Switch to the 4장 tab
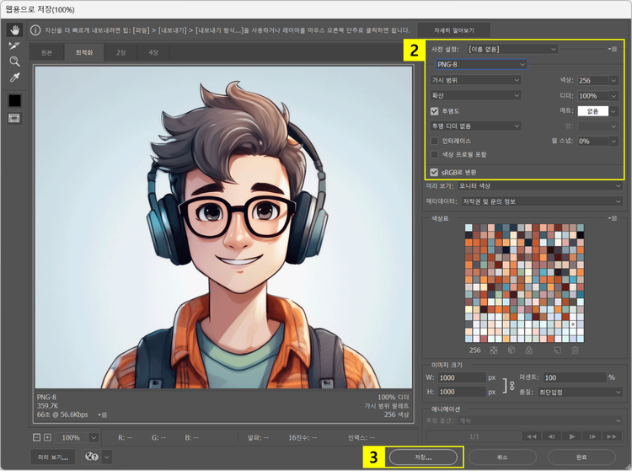This screenshot has height=476, width=632. coord(153,52)
